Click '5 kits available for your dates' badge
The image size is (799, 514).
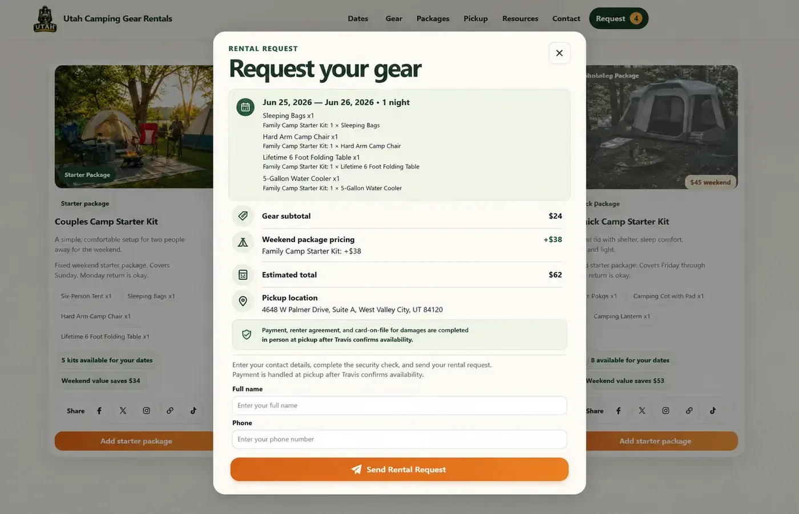(107, 360)
